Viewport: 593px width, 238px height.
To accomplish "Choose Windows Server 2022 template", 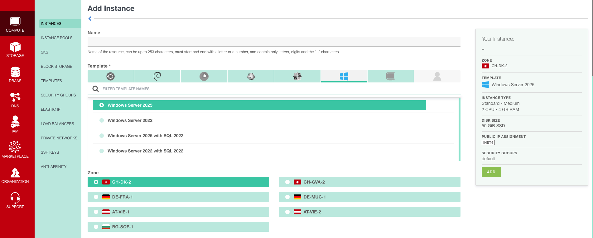I will pos(273,120).
